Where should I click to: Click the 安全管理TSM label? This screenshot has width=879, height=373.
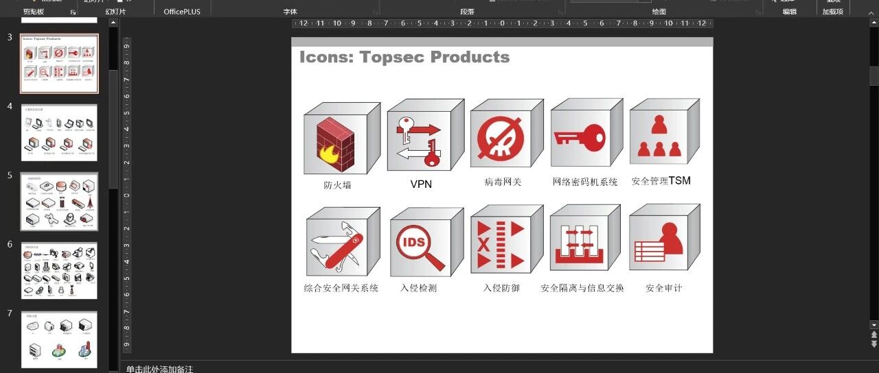661,181
